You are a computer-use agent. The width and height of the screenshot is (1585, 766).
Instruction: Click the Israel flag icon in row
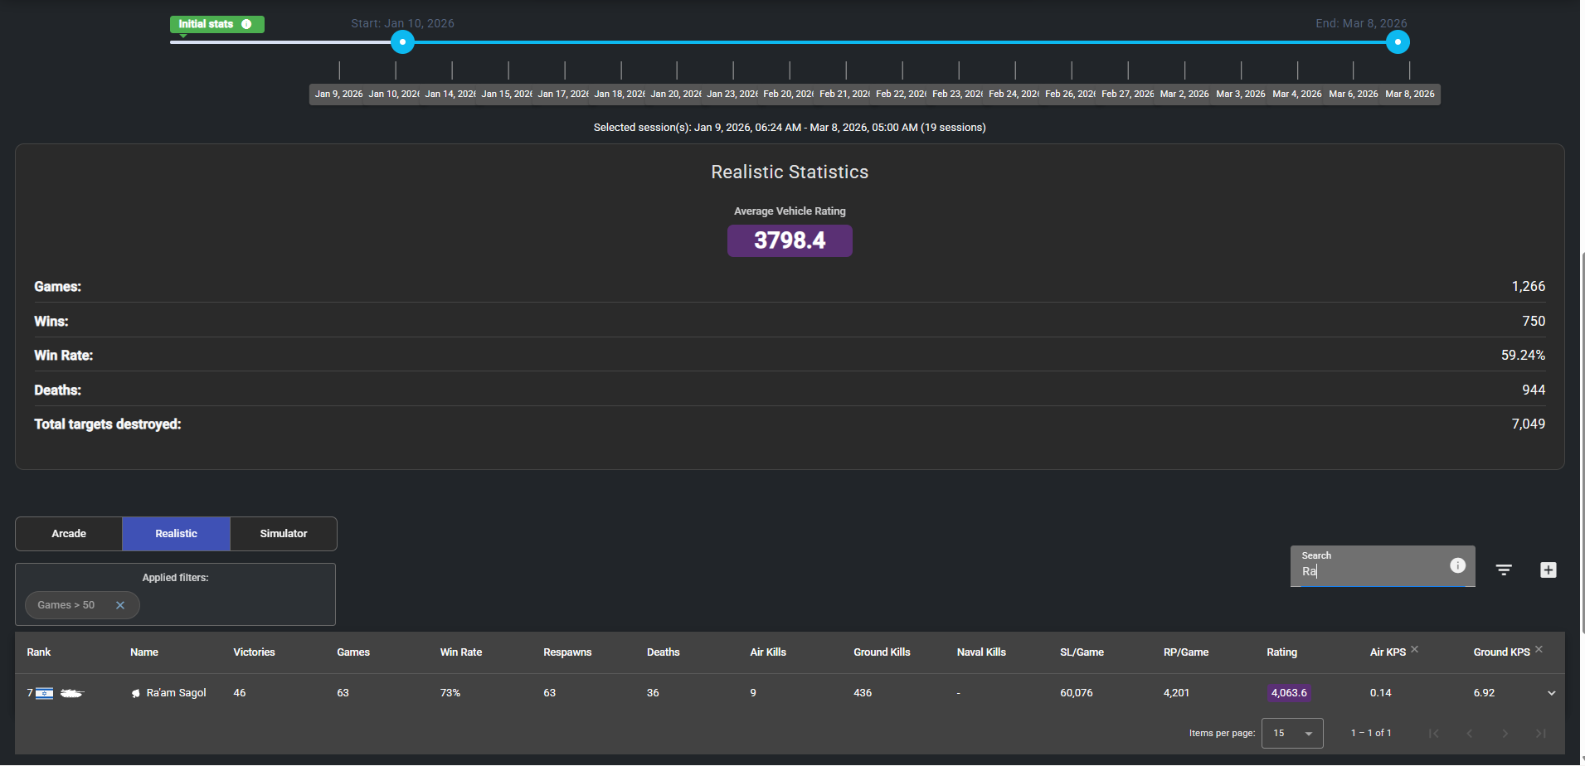[x=45, y=693]
